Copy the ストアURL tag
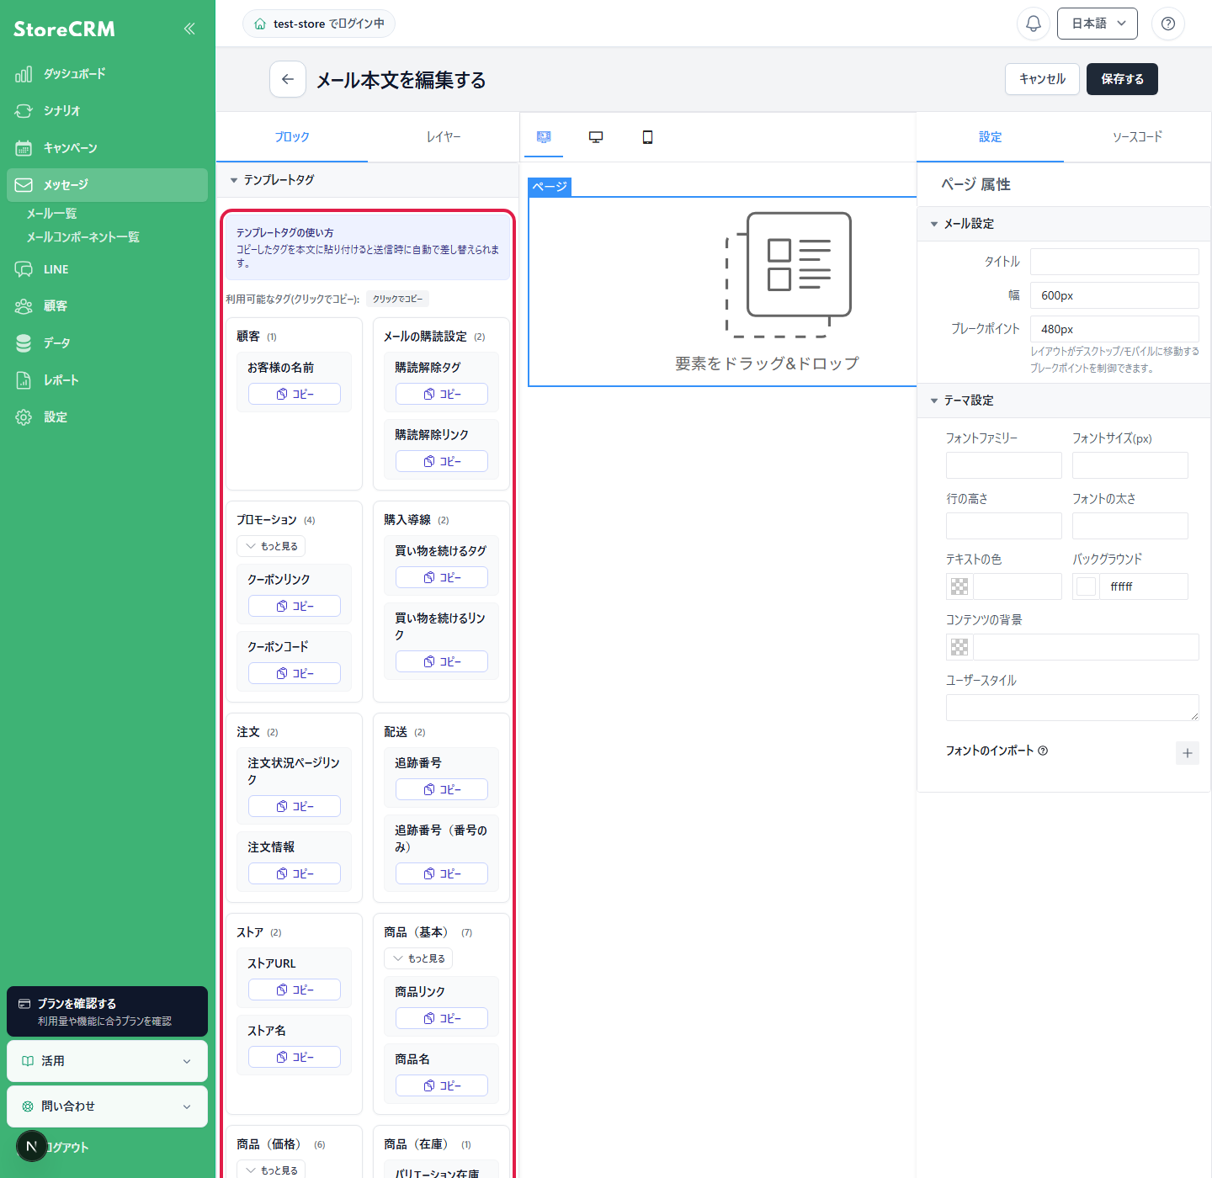The height and width of the screenshot is (1178, 1212). (295, 990)
